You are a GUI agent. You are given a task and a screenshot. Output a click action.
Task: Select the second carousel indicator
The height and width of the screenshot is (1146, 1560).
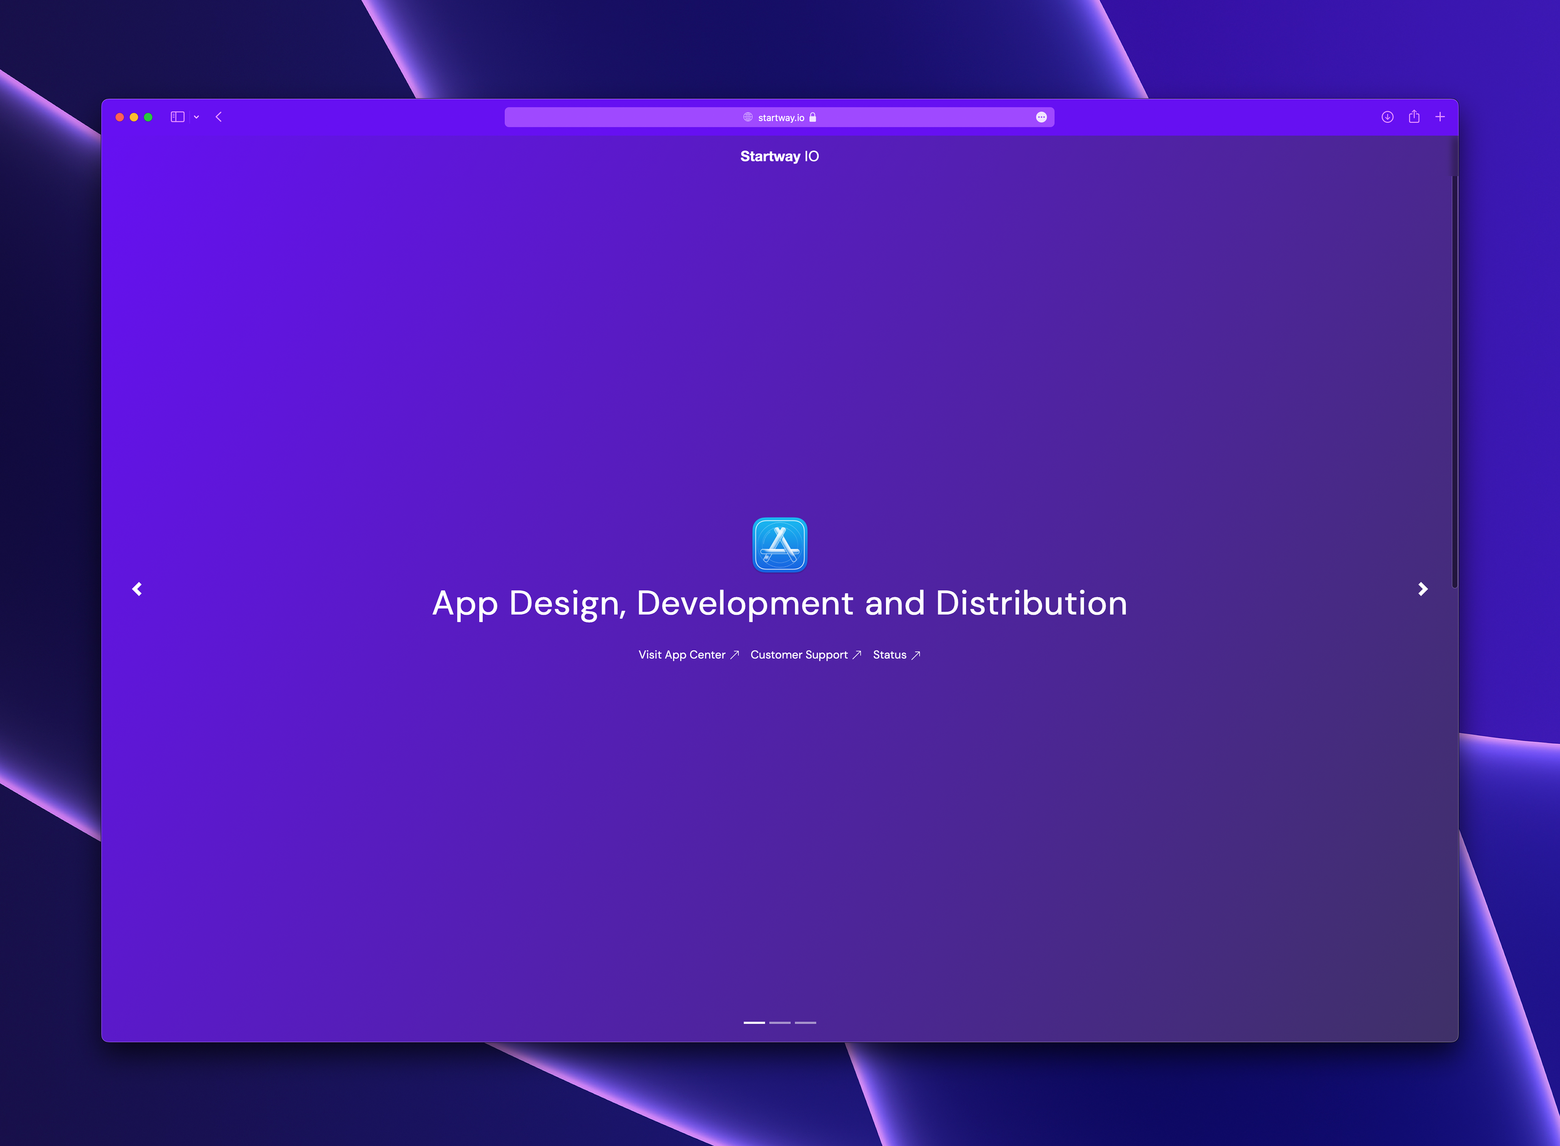coord(779,1023)
